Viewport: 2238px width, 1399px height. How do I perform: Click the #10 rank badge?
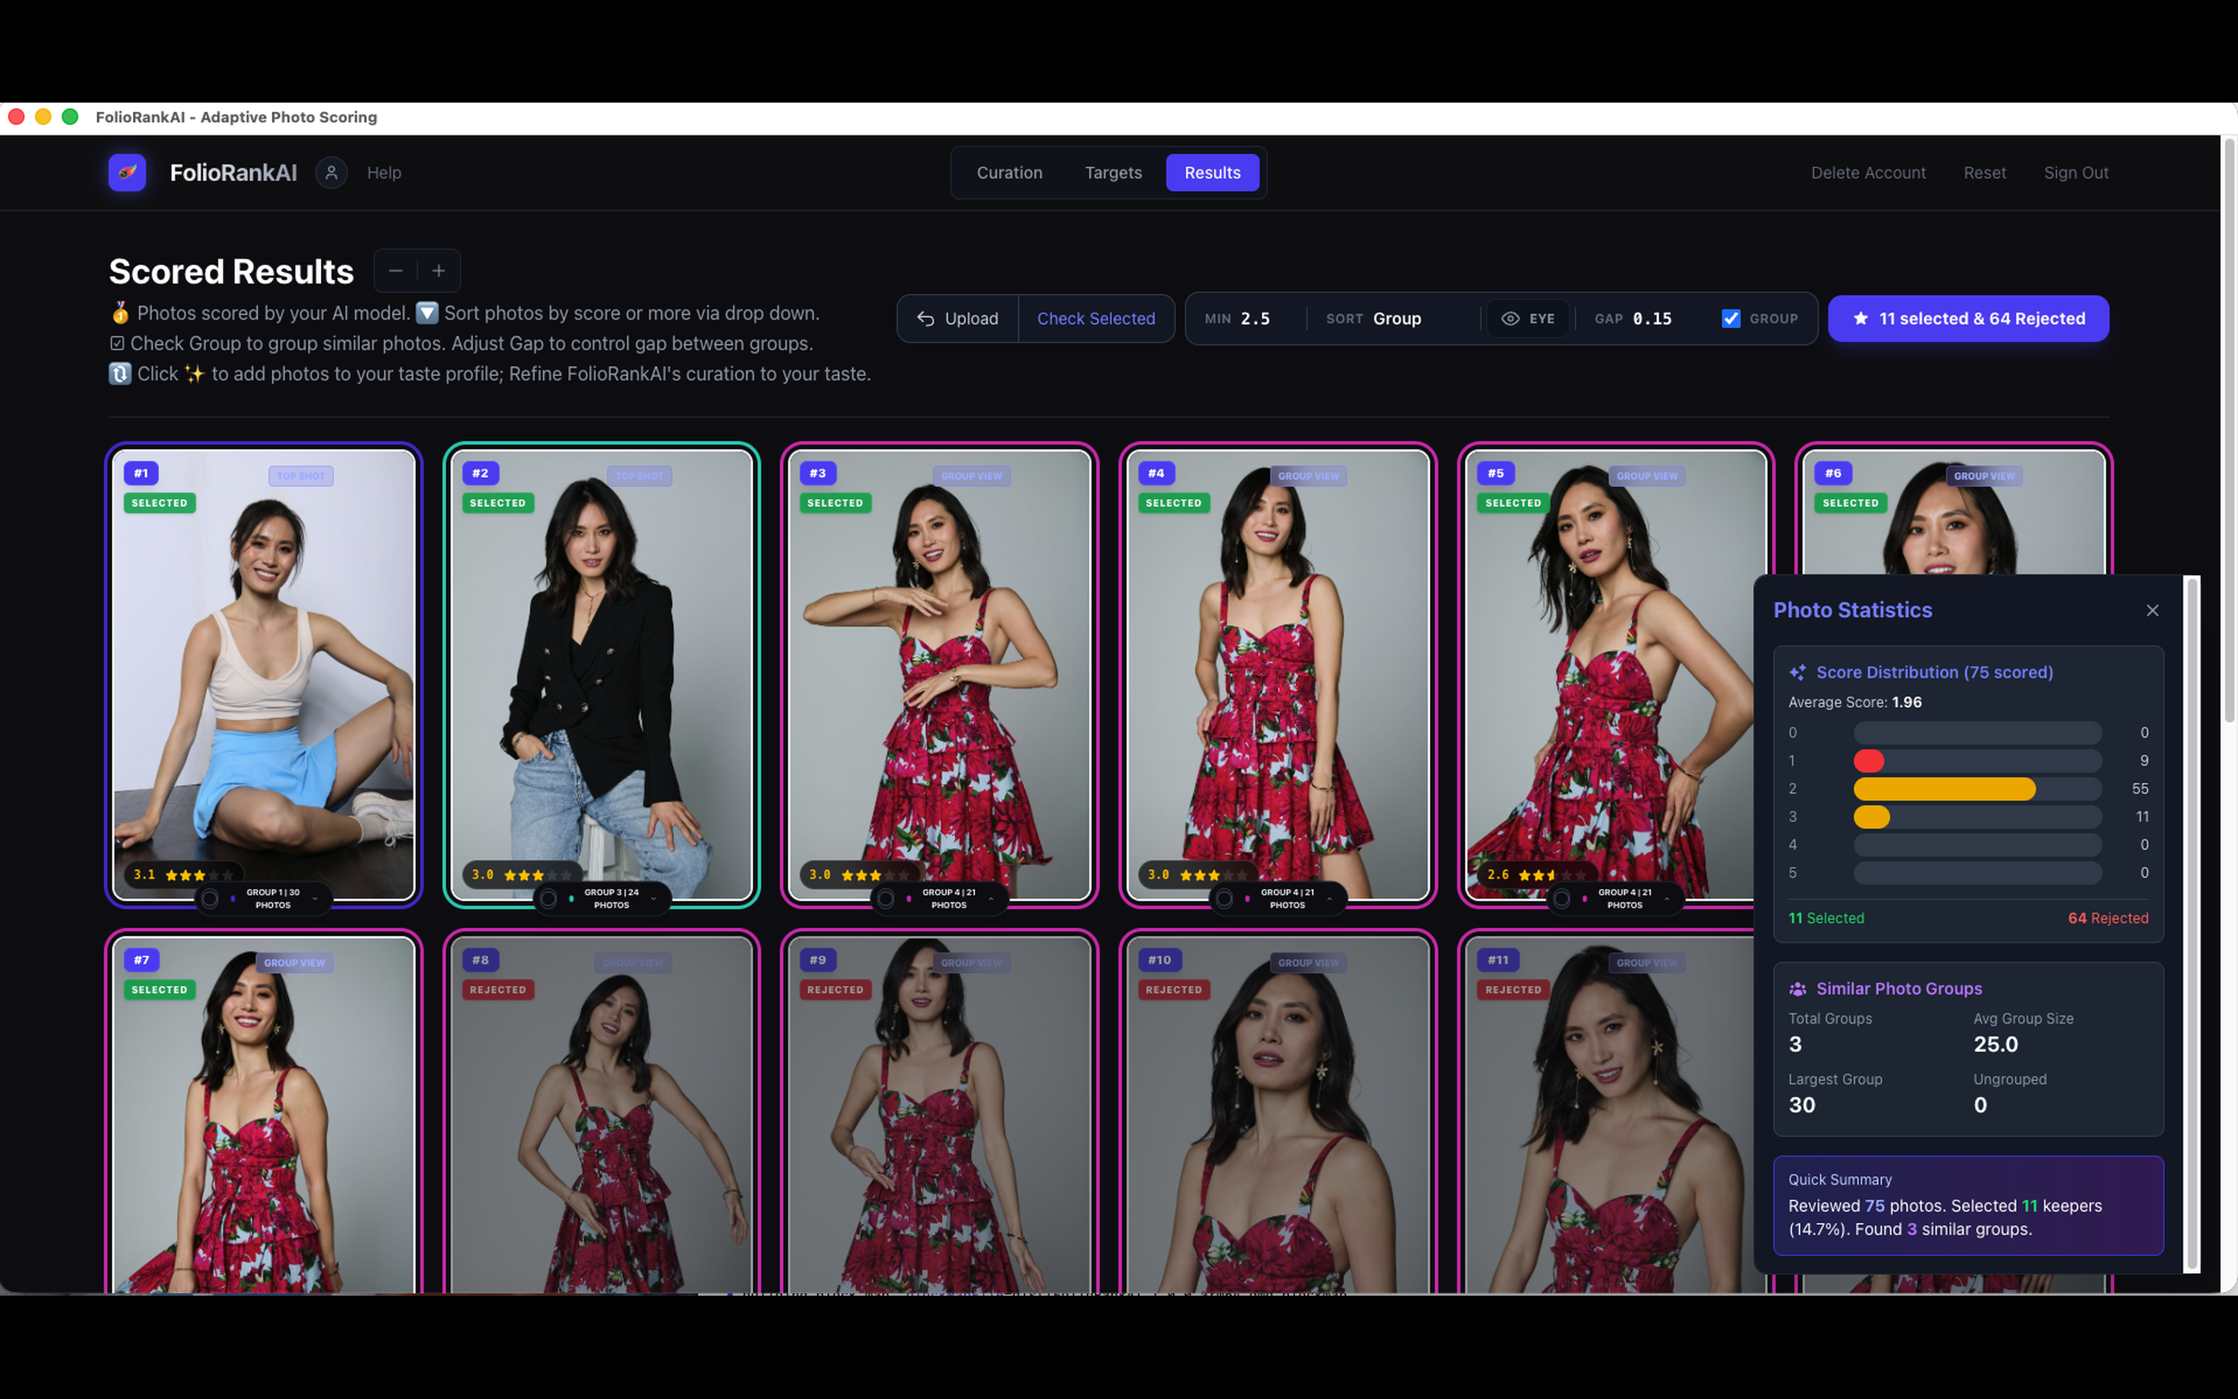pyautogui.click(x=1159, y=960)
